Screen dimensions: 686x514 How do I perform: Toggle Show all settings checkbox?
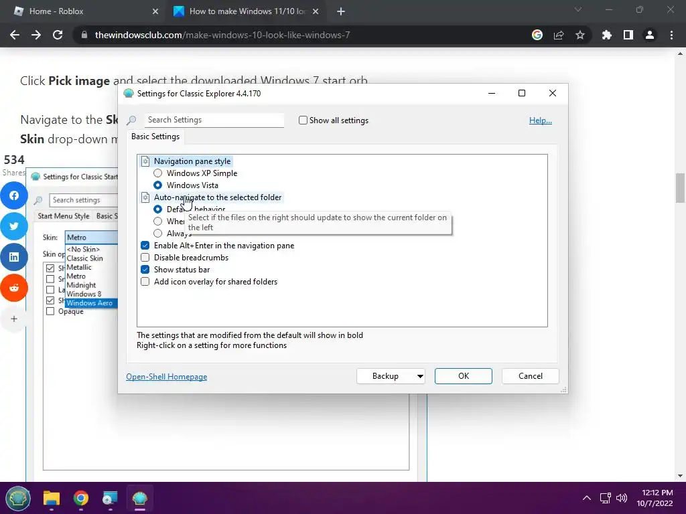(x=303, y=120)
